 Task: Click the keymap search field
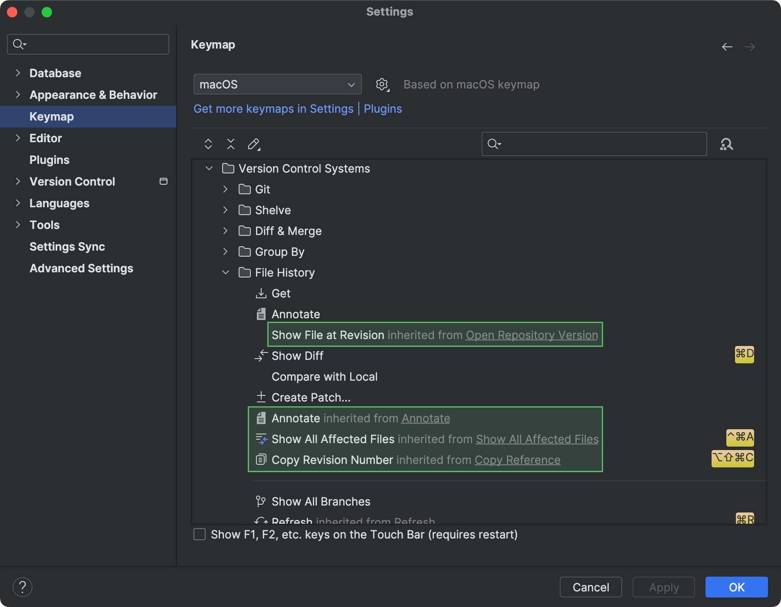594,144
